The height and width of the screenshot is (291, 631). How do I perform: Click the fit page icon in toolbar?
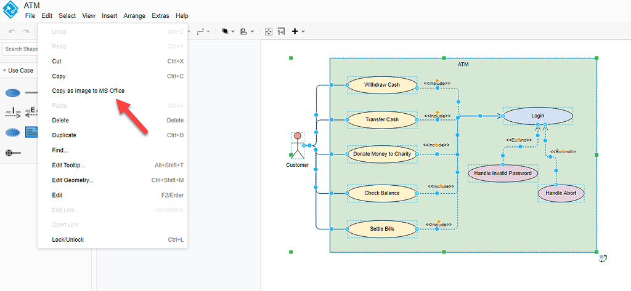269,31
